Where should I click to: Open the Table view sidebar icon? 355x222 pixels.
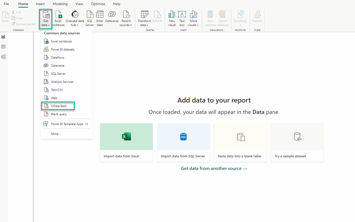click(x=3, y=47)
